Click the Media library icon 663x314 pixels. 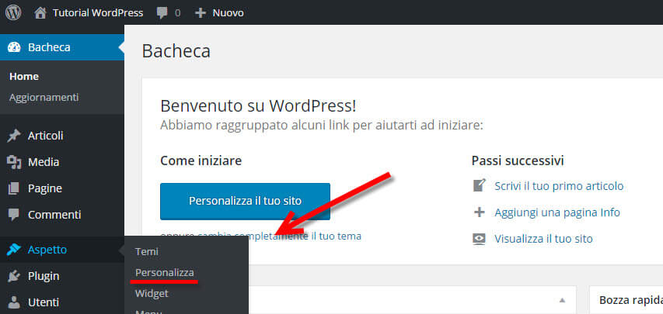14,163
